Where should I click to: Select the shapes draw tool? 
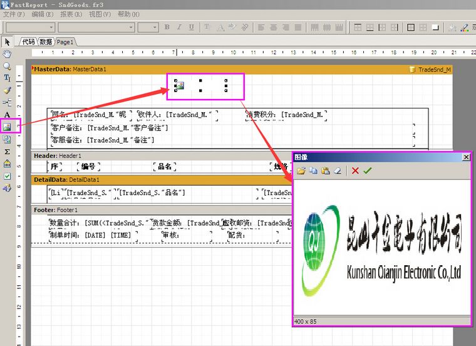[7, 188]
